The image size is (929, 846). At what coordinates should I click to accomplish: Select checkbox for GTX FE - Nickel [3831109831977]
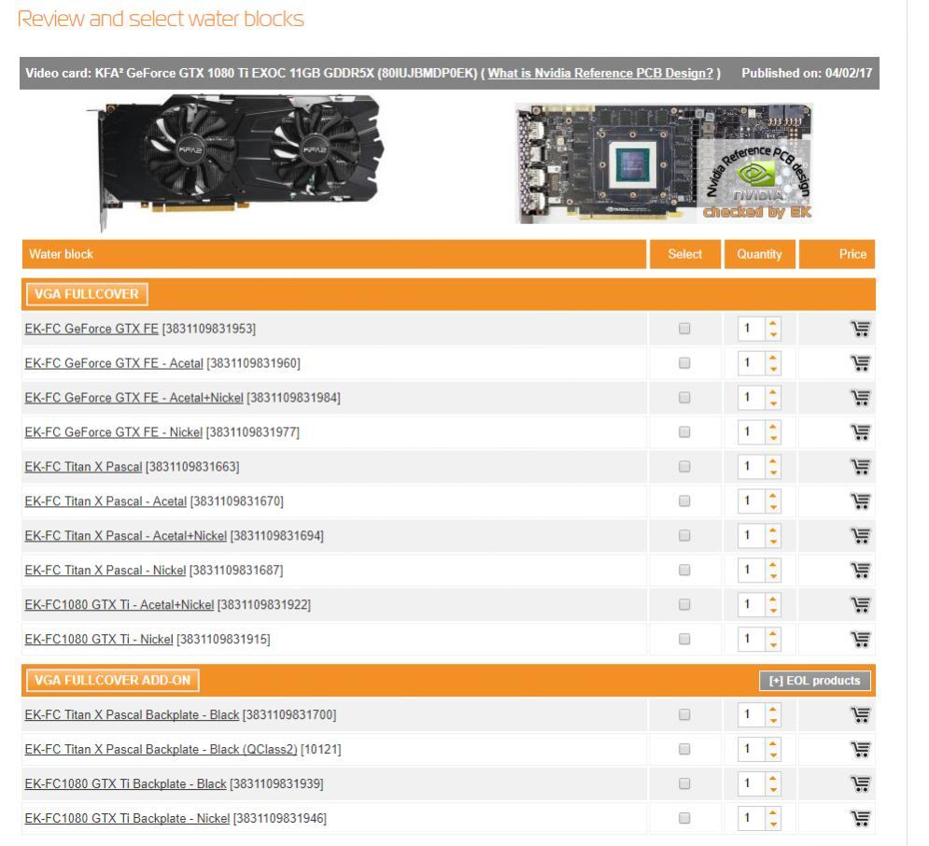(684, 432)
